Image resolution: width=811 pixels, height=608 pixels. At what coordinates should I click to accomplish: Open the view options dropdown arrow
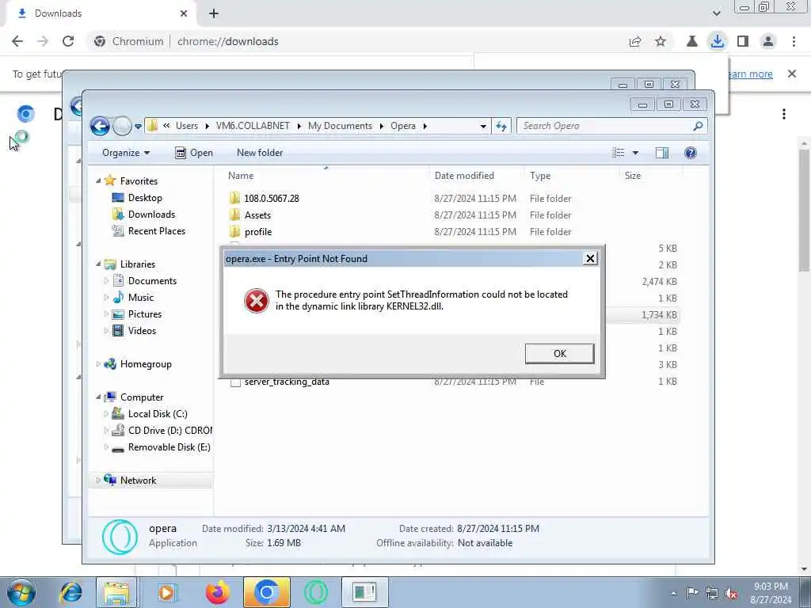[635, 153]
